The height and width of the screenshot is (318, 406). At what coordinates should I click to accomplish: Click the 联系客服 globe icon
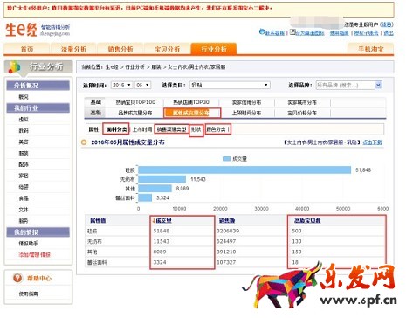[262, 31]
